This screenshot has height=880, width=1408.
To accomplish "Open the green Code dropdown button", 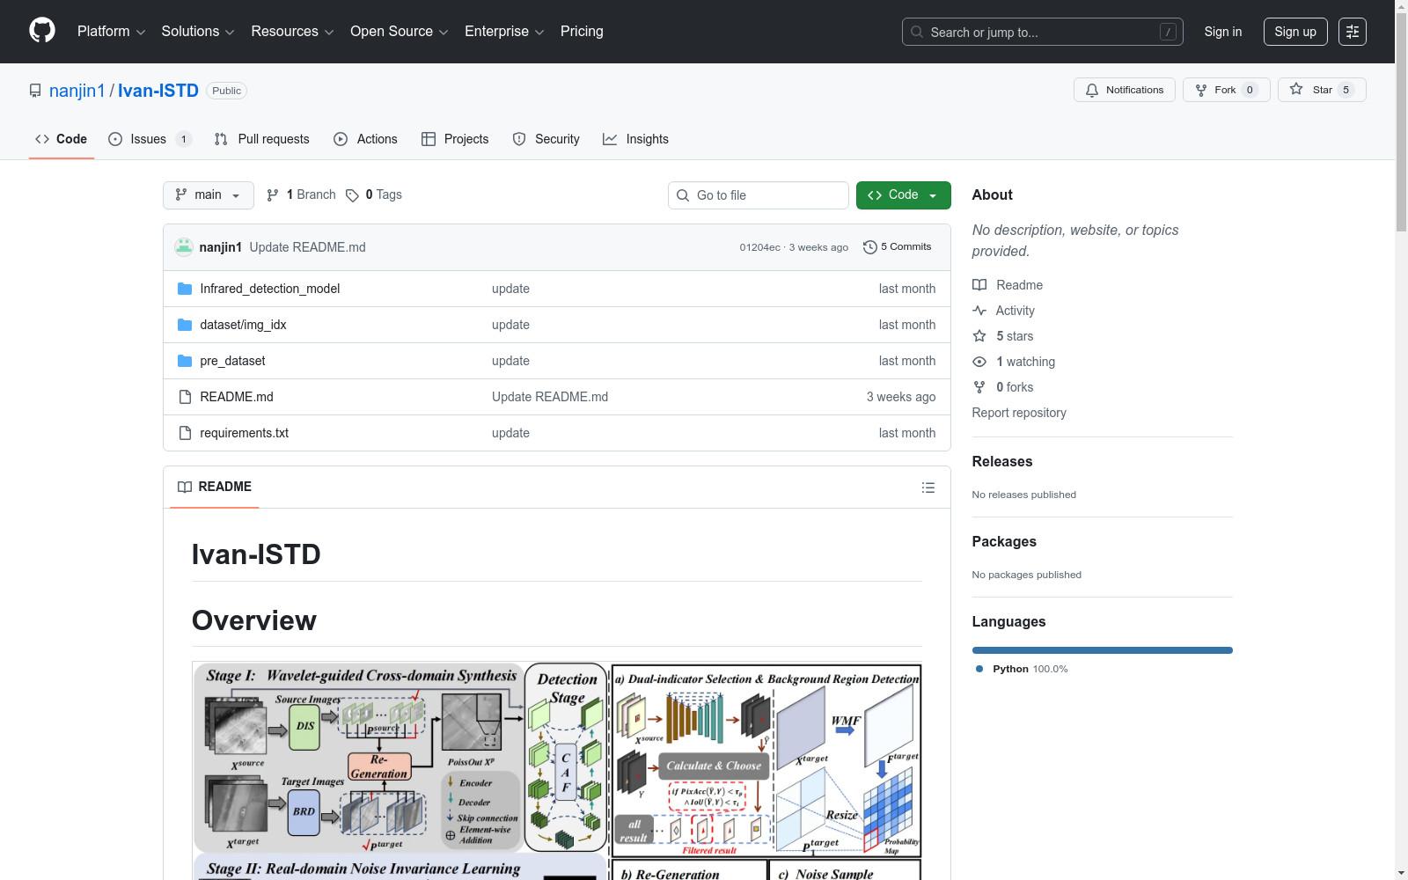I will click(x=903, y=195).
